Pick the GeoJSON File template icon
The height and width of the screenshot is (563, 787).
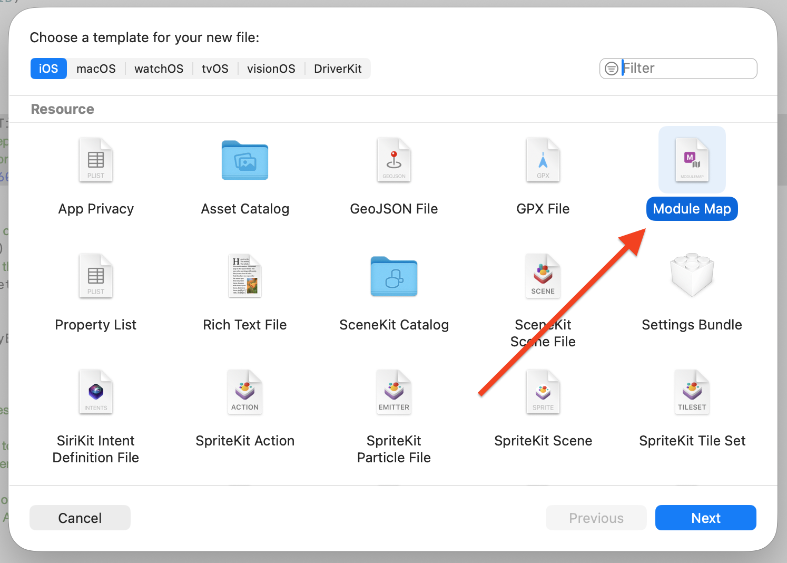click(394, 160)
